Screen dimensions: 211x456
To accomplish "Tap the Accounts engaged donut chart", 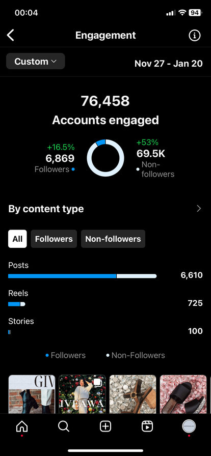I will (106, 158).
